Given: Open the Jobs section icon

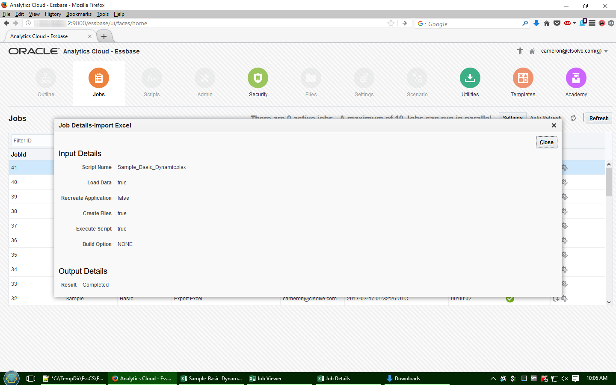Looking at the screenshot, I should [99, 78].
